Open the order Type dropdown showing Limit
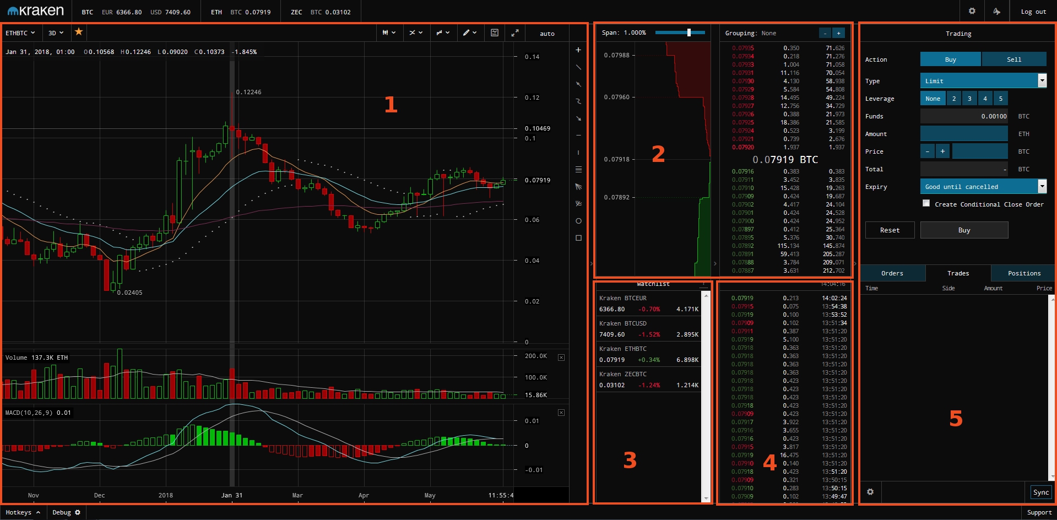Viewport: 1057px width, 520px height. coord(983,81)
